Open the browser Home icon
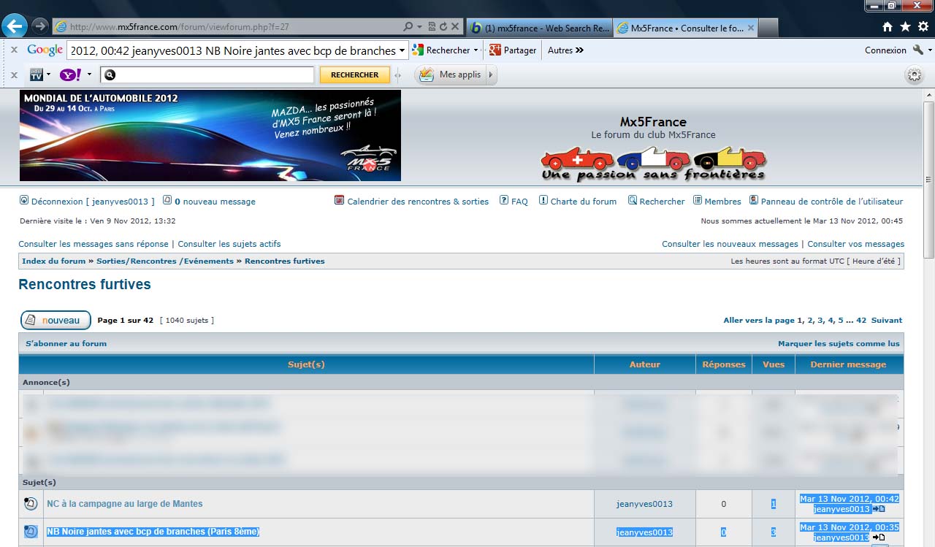The width and height of the screenshot is (935, 547). 888,27
